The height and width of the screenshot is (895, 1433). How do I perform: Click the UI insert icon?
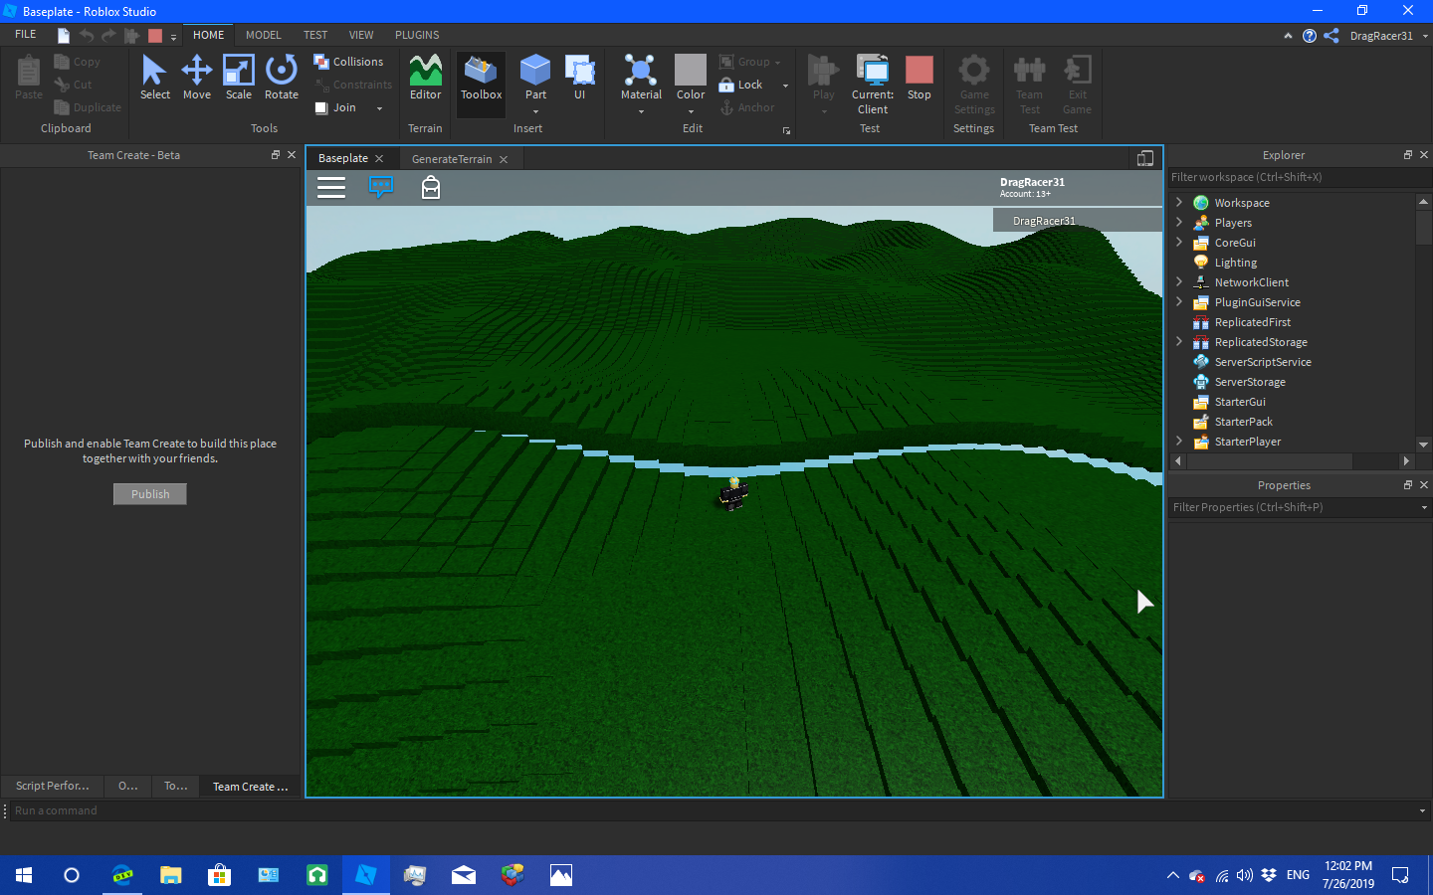(579, 78)
